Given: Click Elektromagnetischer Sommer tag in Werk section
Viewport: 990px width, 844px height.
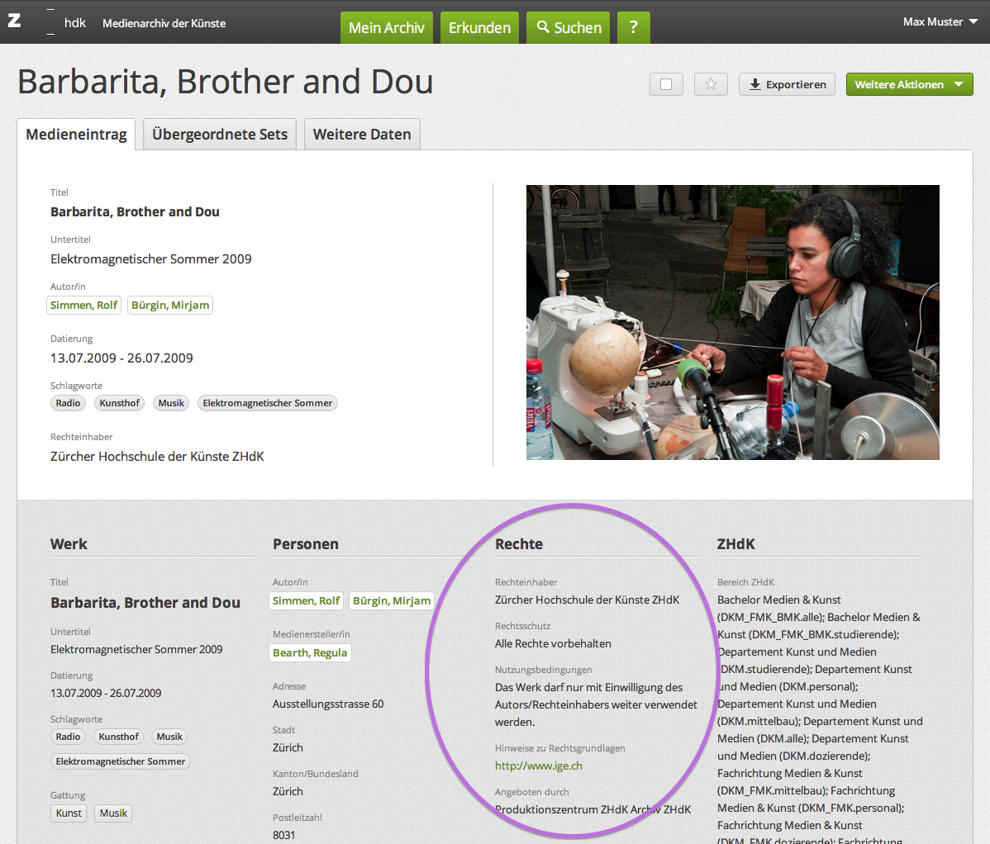Looking at the screenshot, I should 121,761.
